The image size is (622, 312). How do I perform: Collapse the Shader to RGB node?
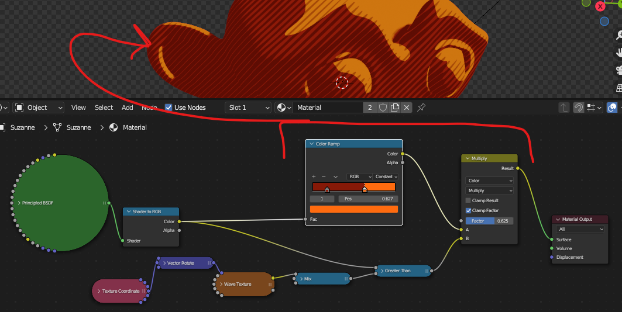[129, 212]
